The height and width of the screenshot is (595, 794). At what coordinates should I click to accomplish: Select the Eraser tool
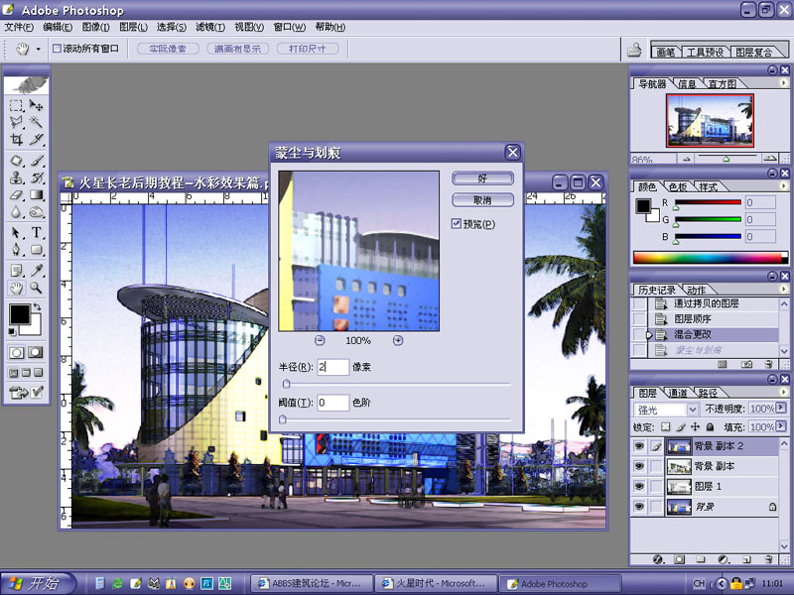click(x=16, y=194)
